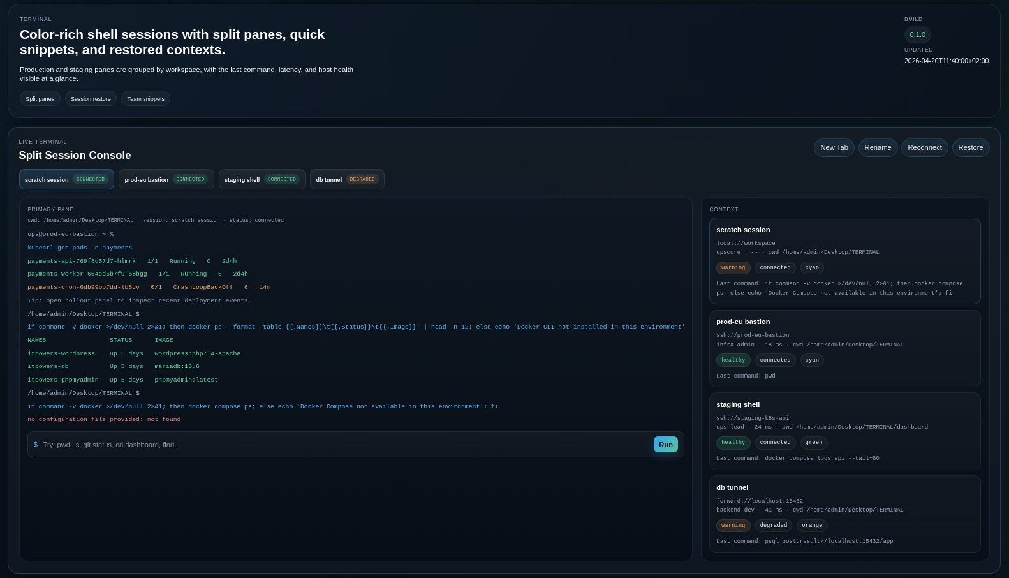The image size is (1009, 578).
Task: Click the Restore button
Action: coord(970,147)
